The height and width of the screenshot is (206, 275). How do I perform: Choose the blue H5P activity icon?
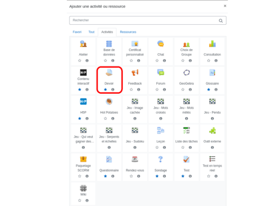[83, 101]
